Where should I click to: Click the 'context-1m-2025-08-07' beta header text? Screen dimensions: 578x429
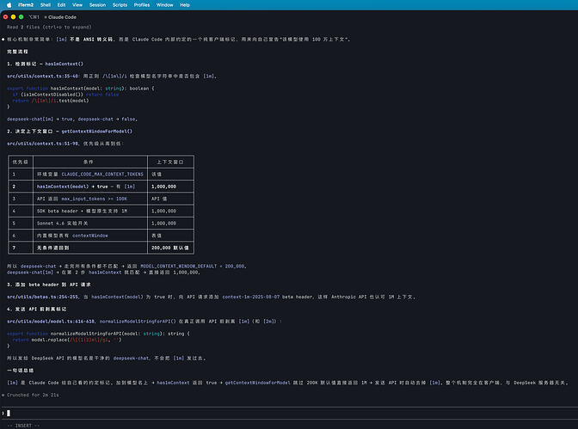click(x=250, y=297)
